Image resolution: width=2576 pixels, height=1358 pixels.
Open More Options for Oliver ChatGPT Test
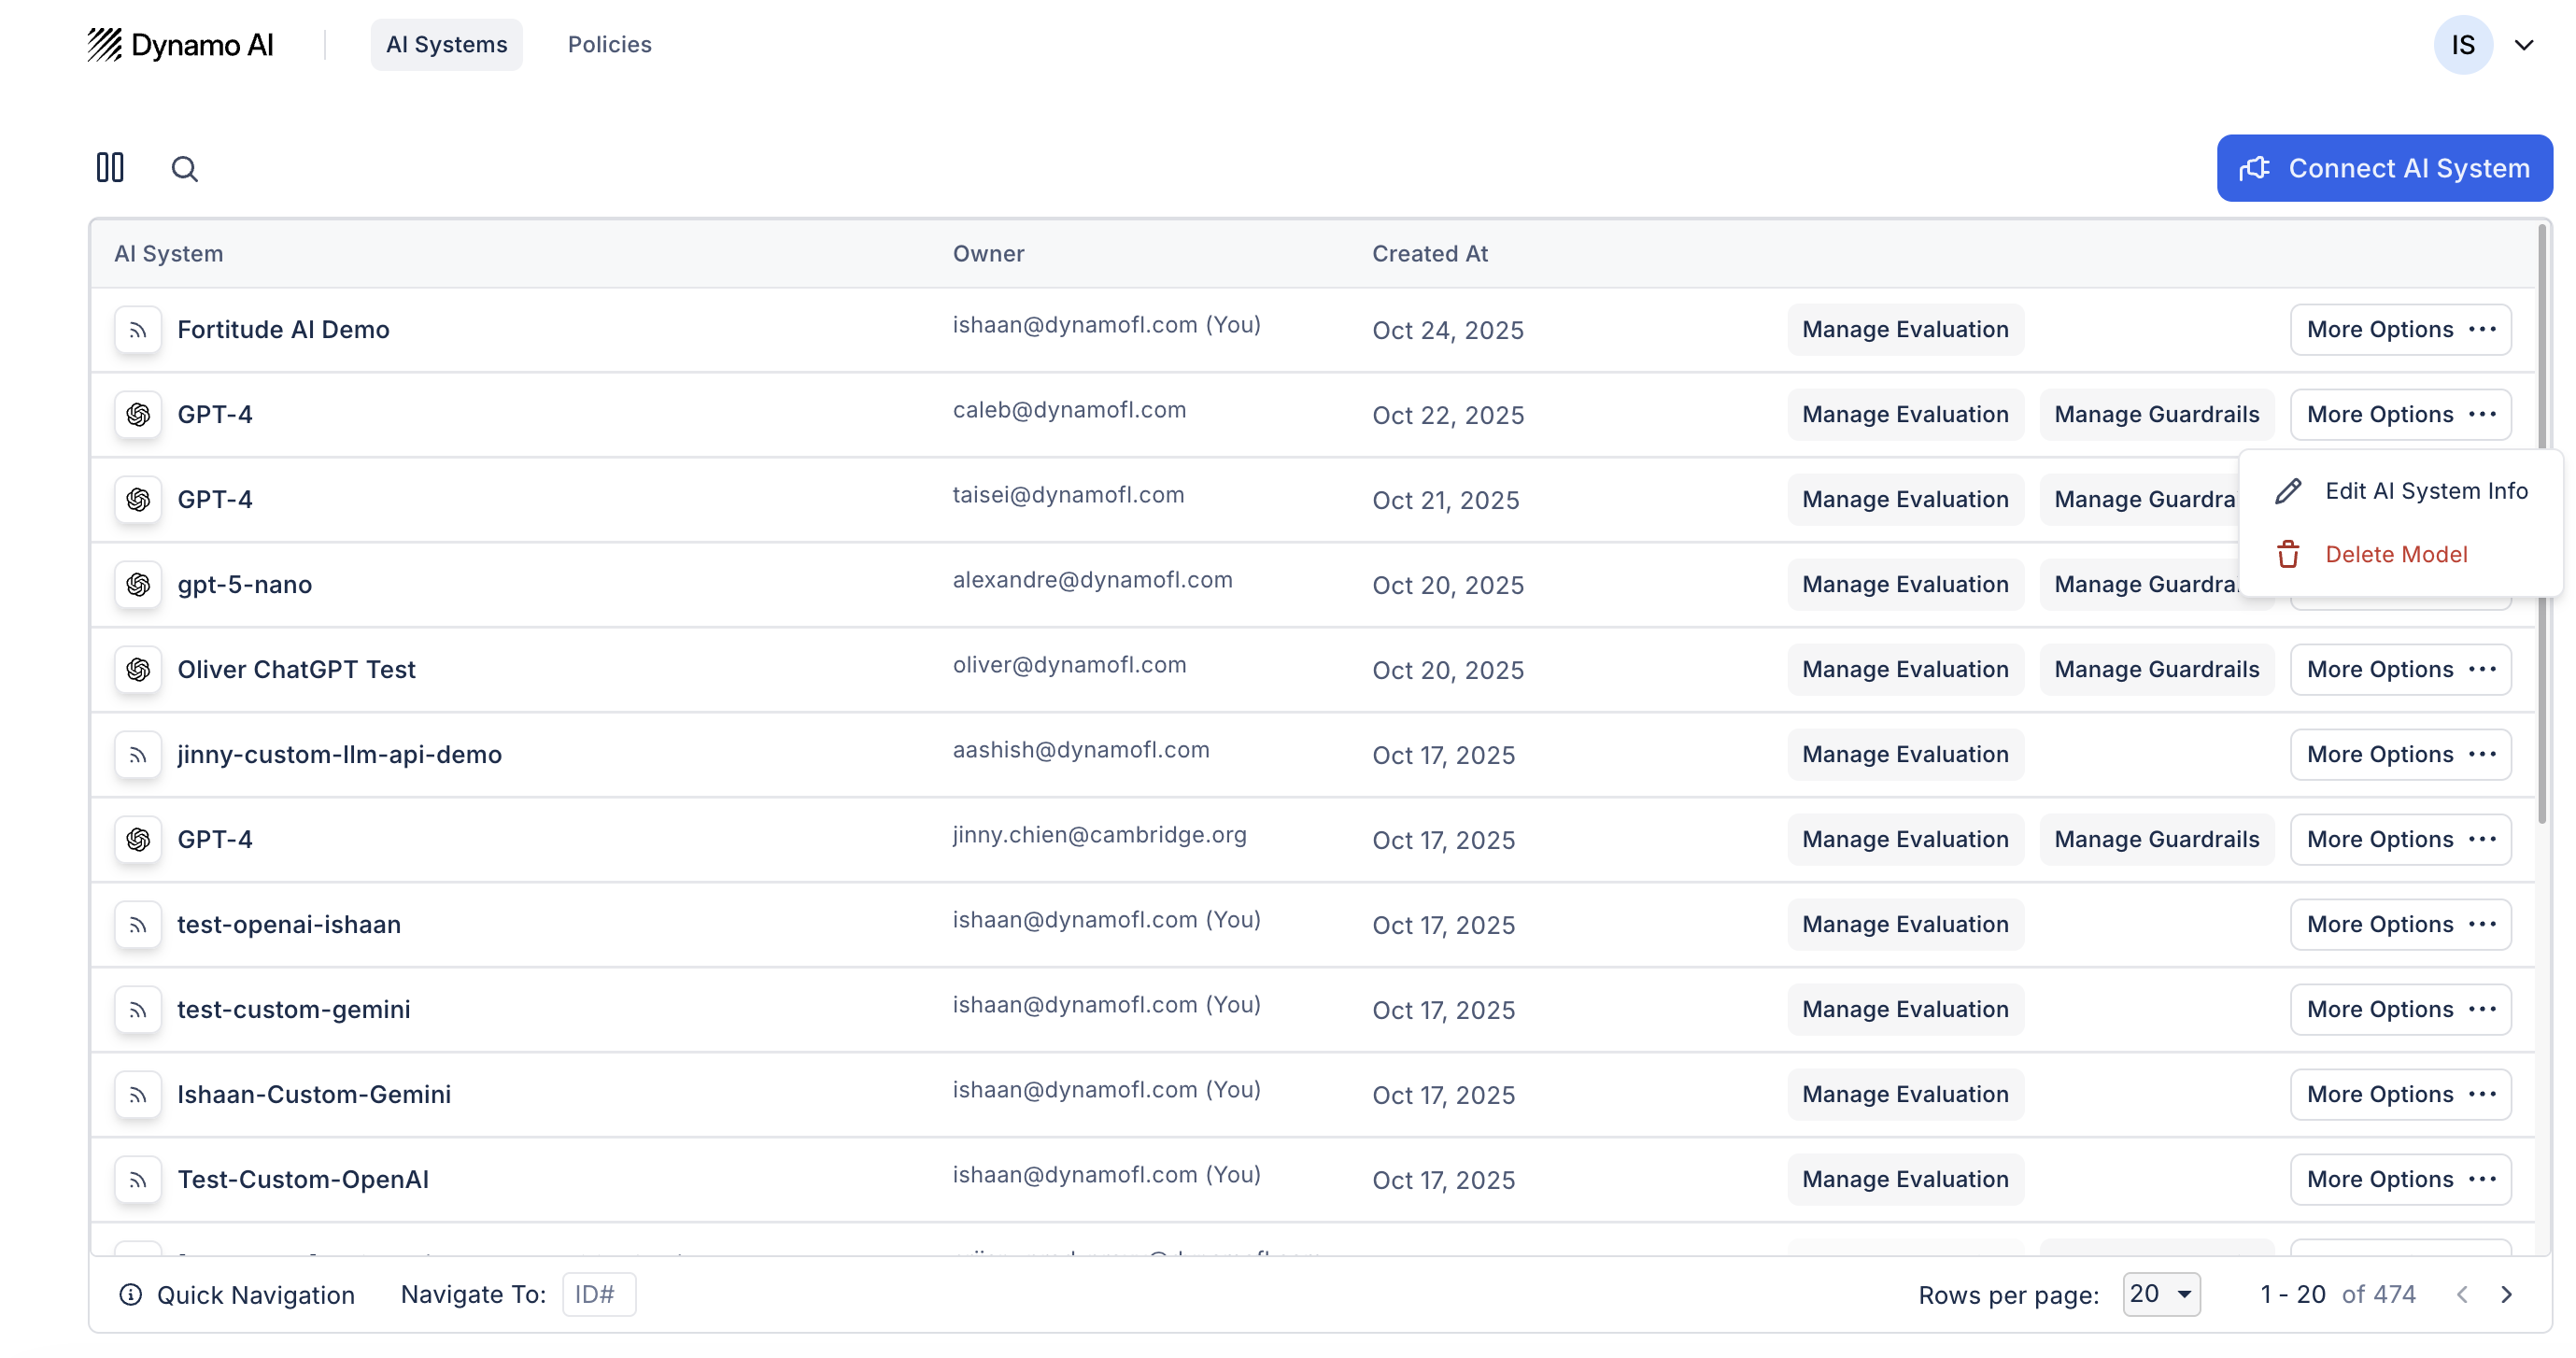pyautogui.click(x=2400, y=669)
